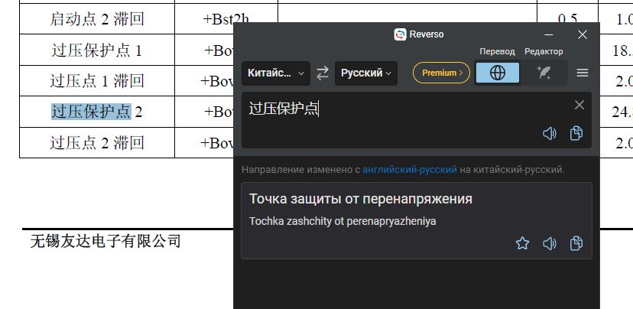Click table cell 过压点 1 滞回

(x=97, y=81)
